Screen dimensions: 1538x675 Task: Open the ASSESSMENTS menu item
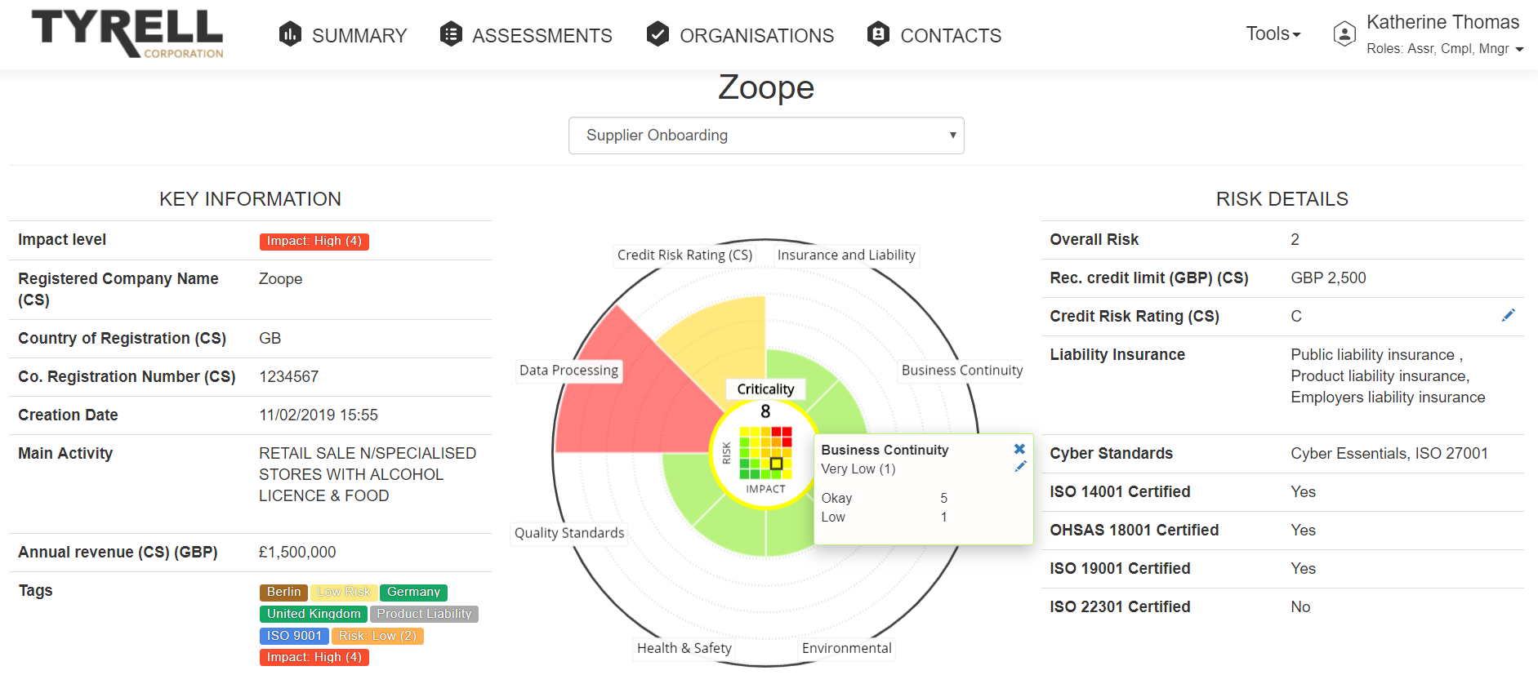[x=542, y=36]
